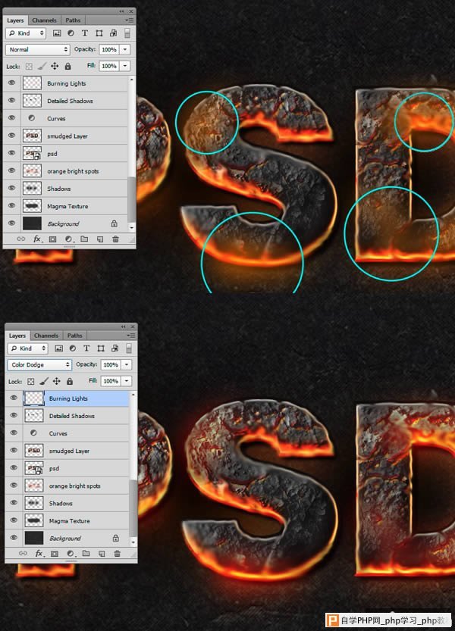Select psd layer in the Normal-mode panel
The width and height of the screenshot is (455, 631).
click(x=65, y=153)
